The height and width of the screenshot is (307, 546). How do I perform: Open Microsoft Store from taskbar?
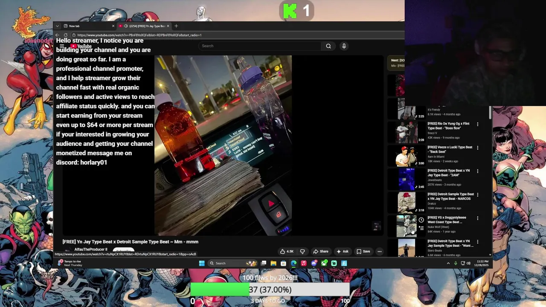tap(283, 263)
